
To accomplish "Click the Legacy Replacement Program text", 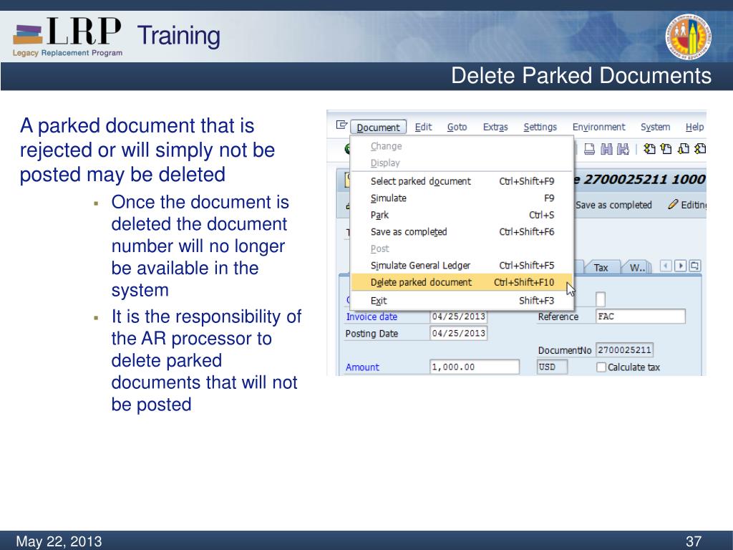I will [x=67, y=53].
